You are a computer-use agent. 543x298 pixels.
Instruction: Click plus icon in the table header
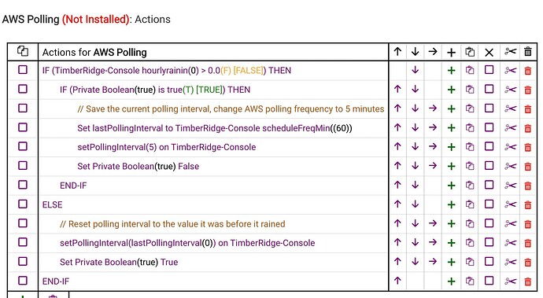point(451,52)
